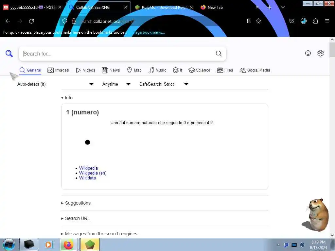
Task: Switch to the yyybbb5555.cfd tab
Action: 32,8
